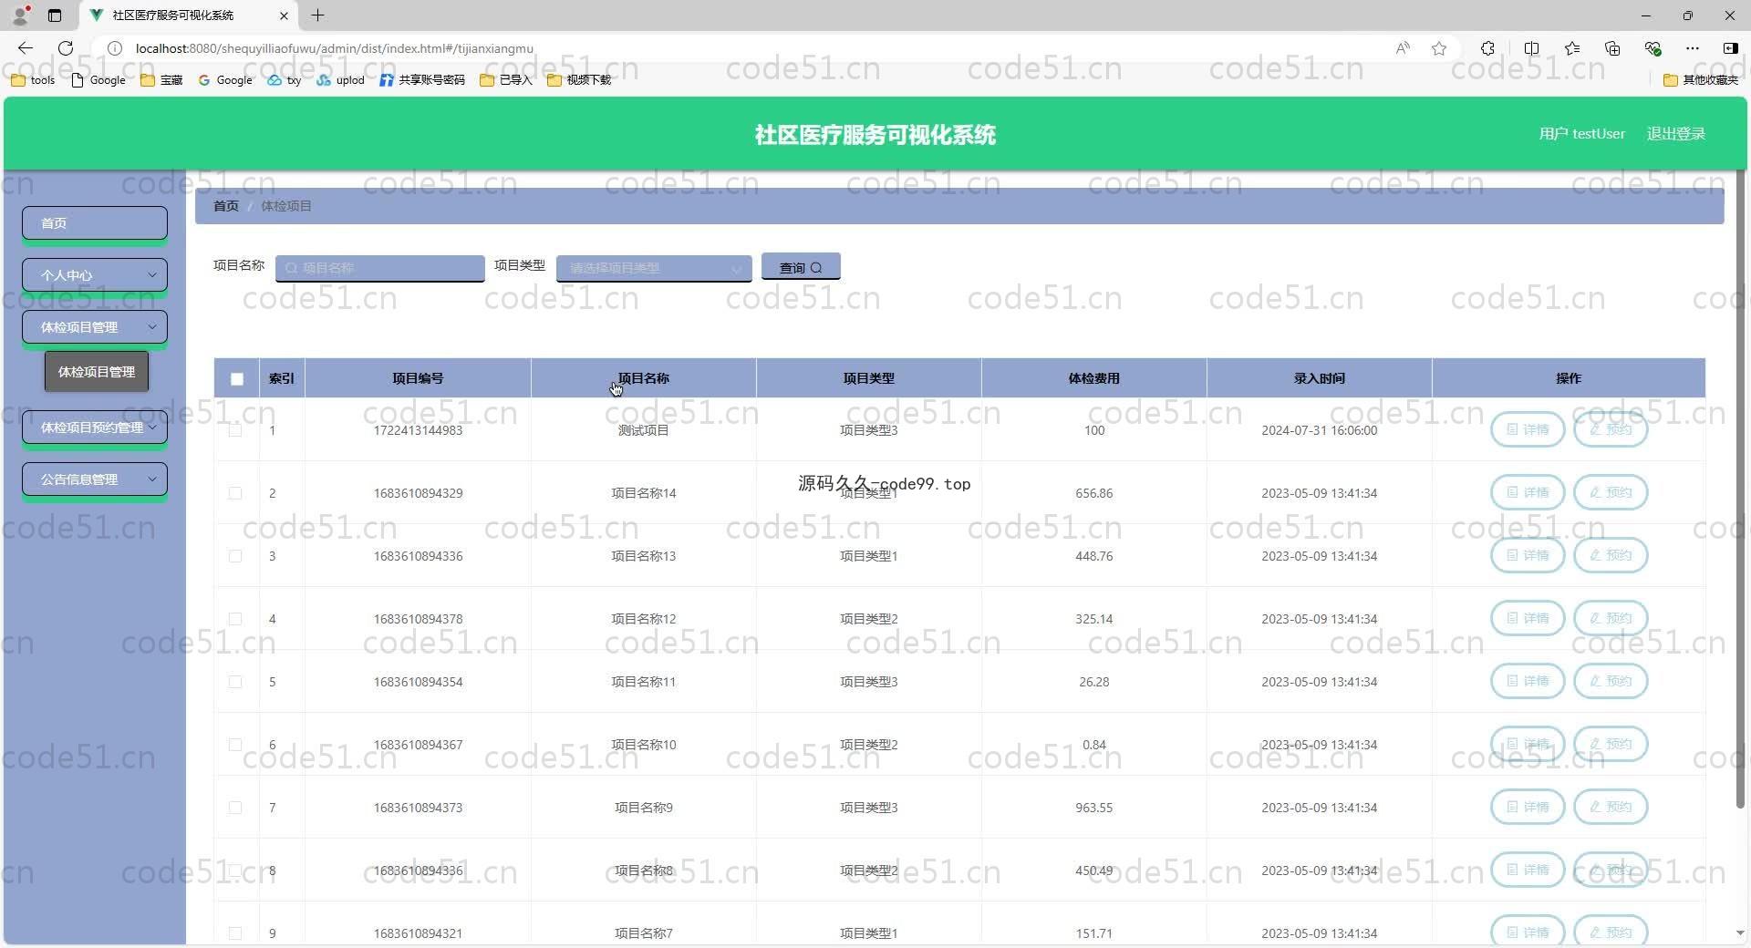Screen dimensions: 1751x948
Task: Open the read aloud icon in address bar
Action: (1403, 48)
